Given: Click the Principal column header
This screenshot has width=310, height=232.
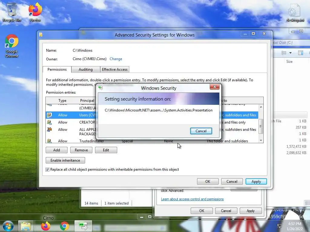Looking at the screenshot, I should pyautogui.click(x=87, y=100).
